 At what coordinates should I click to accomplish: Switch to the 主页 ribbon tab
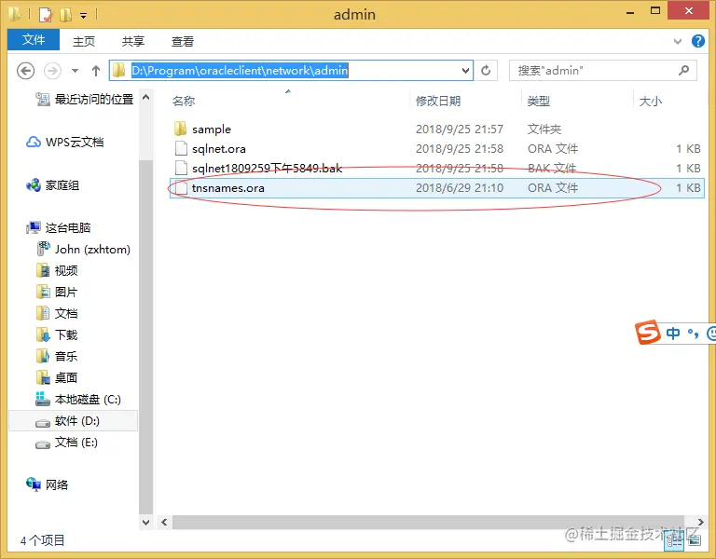pos(84,41)
